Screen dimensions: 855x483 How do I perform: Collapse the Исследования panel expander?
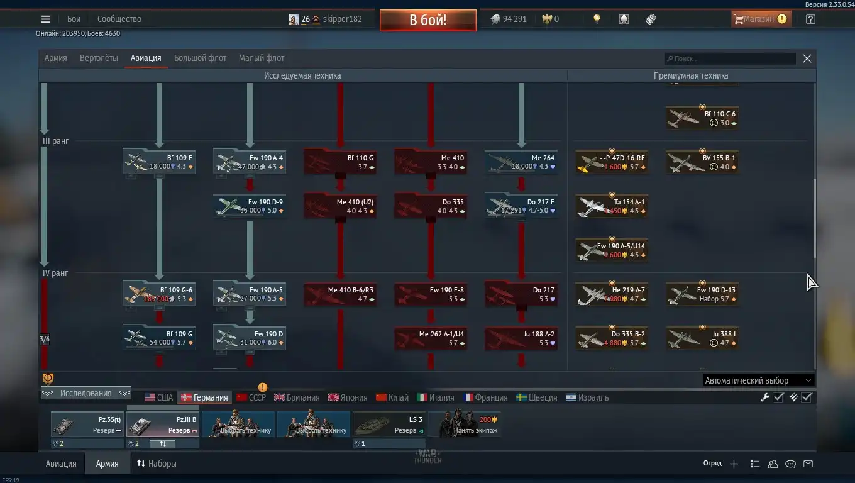[x=86, y=394]
